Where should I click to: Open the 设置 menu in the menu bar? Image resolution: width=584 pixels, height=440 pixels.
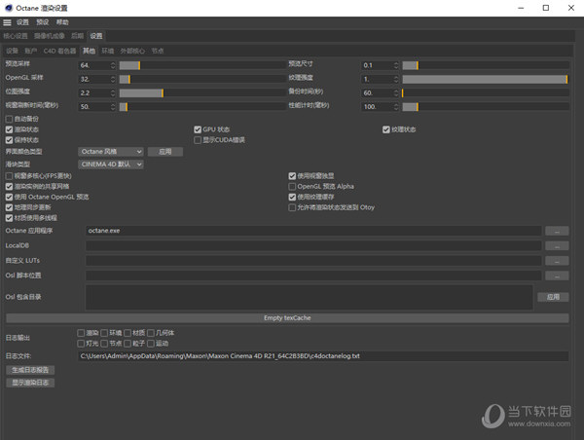(x=22, y=22)
